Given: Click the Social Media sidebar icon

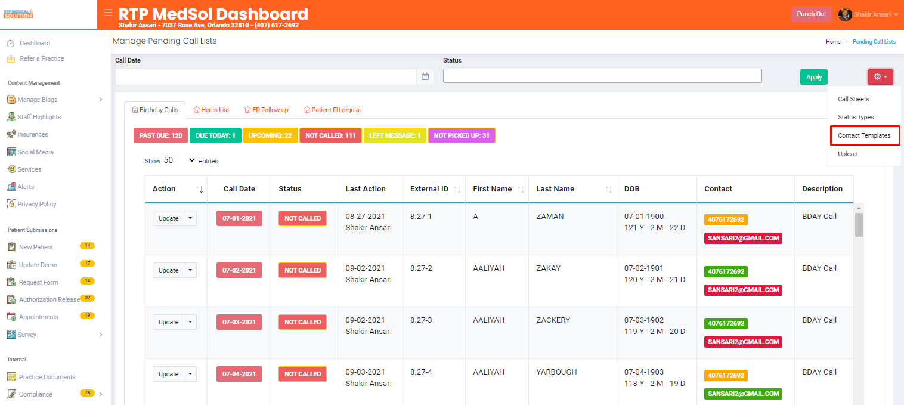Looking at the screenshot, I should [11, 152].
